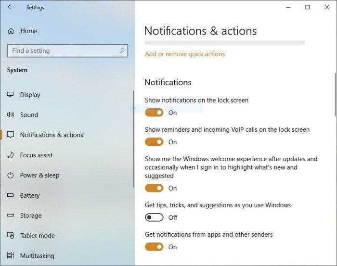This screenshot has height=266, width=337.
Task: Click the back arrow icon in Settings
Action: coord(10,7)
